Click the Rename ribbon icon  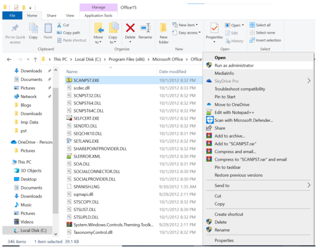tap(145, 28)
